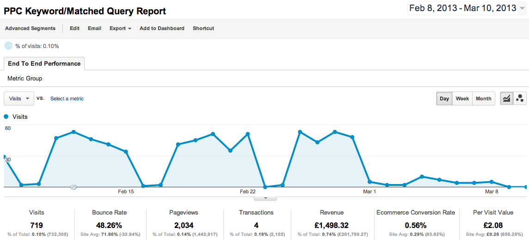Switch to the line chart view icon

click(507, 98)
